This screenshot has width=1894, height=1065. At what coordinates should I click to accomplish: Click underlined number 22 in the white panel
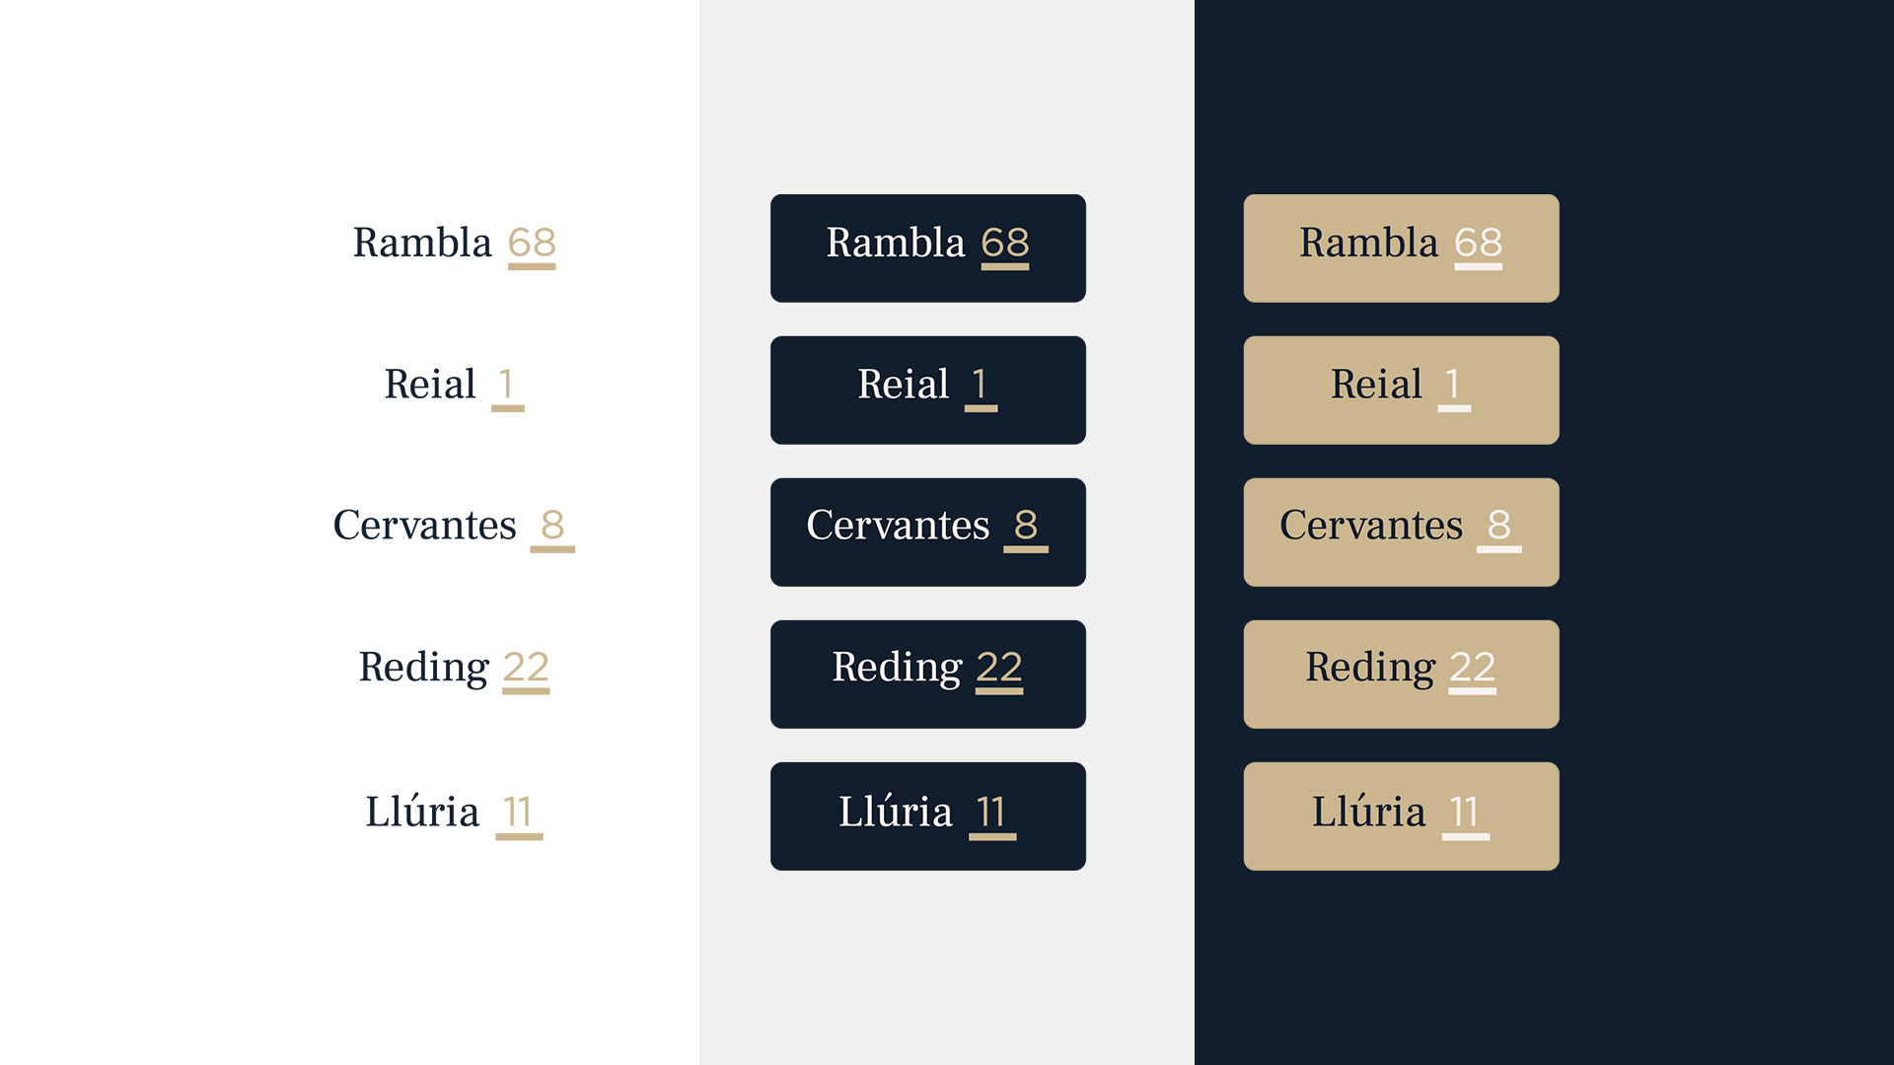526,668
